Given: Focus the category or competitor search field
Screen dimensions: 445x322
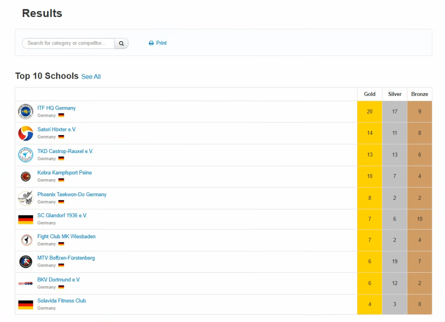Looking at the screenshot, I should 68,43.
